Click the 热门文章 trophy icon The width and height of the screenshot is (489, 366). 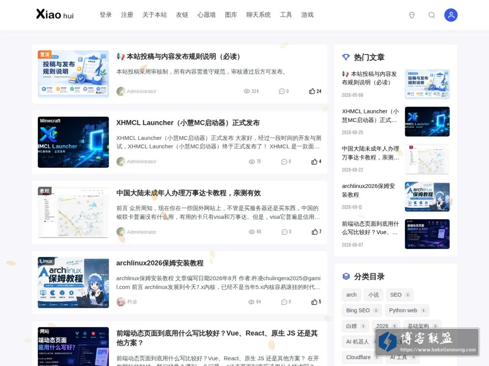pyautogui.click(x=346, y=57)
